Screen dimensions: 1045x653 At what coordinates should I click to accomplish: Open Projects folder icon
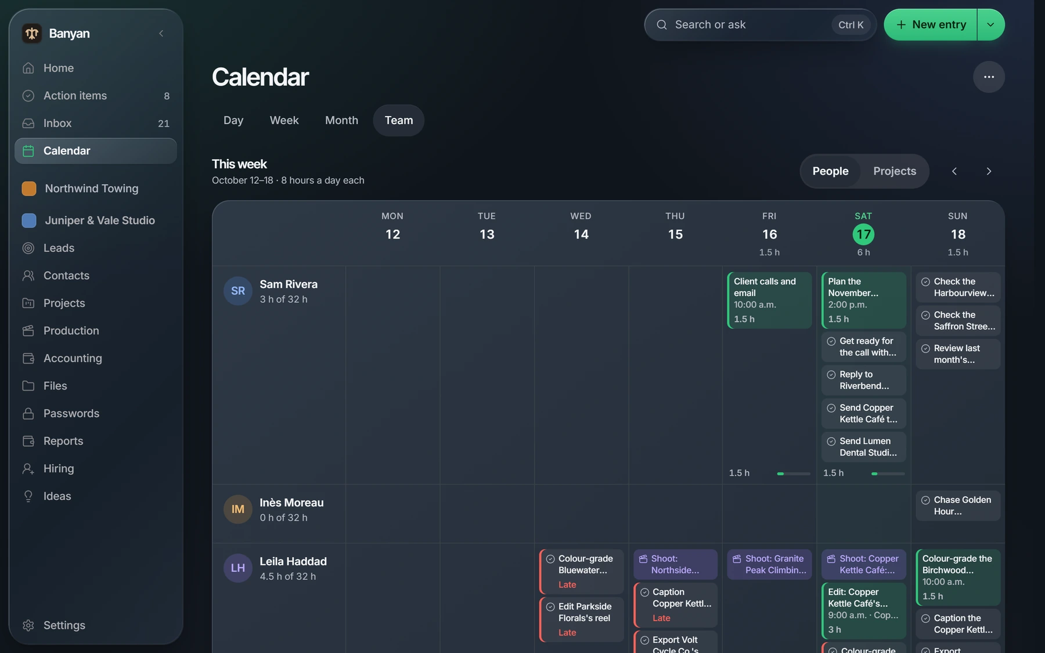point(28,303)
